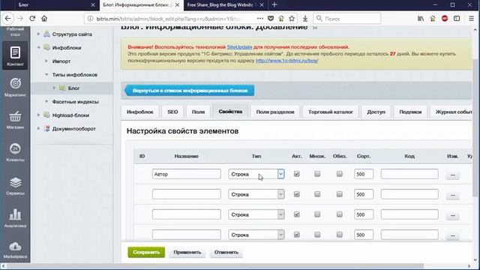Viewport: 480px width, 270px height.
Task: Go to browser home page
Action: pyautogui.click(x=44, y=19)
